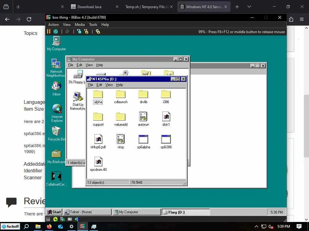Switch to Flarg (D:) taskbar button
Viewport: 309px width, 231px height.
coord(186,212)
